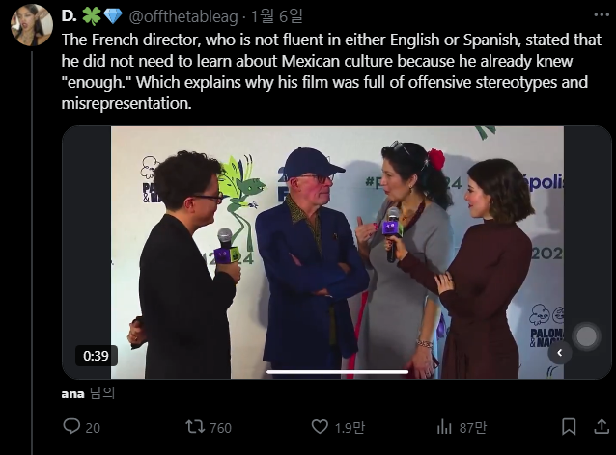The image size is (616, 455).
Task: Click the 1.9만 like count
Action: [350, 427]
